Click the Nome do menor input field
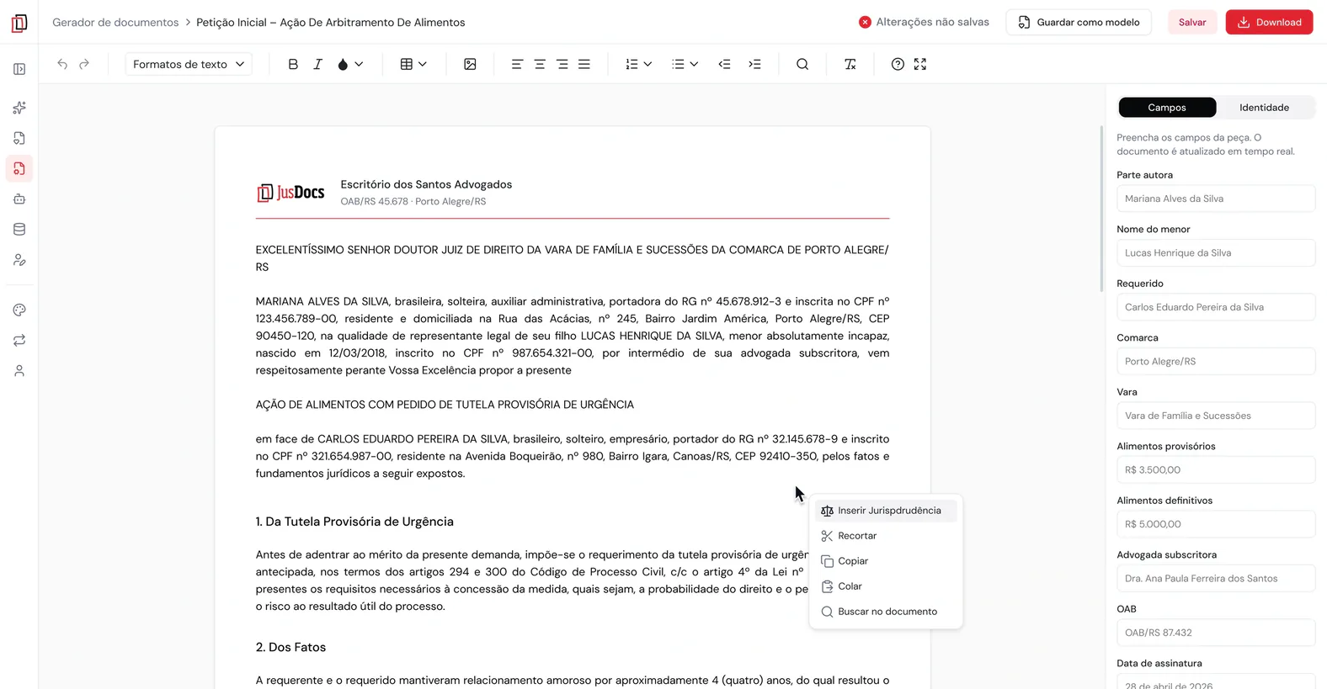This screenshot has height=689, width=1327. pyautogui.click(x=1216, y=252)
